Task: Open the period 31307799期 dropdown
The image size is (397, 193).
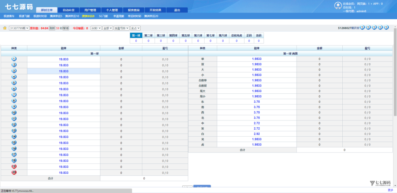Action: click(x=19, y=28)
